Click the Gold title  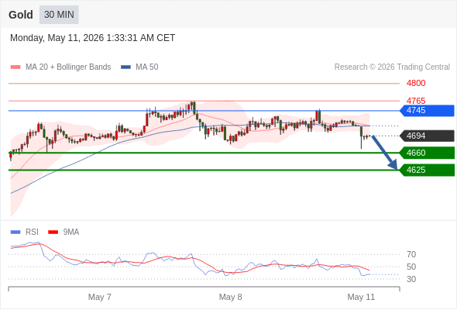[x=21, y=15]
